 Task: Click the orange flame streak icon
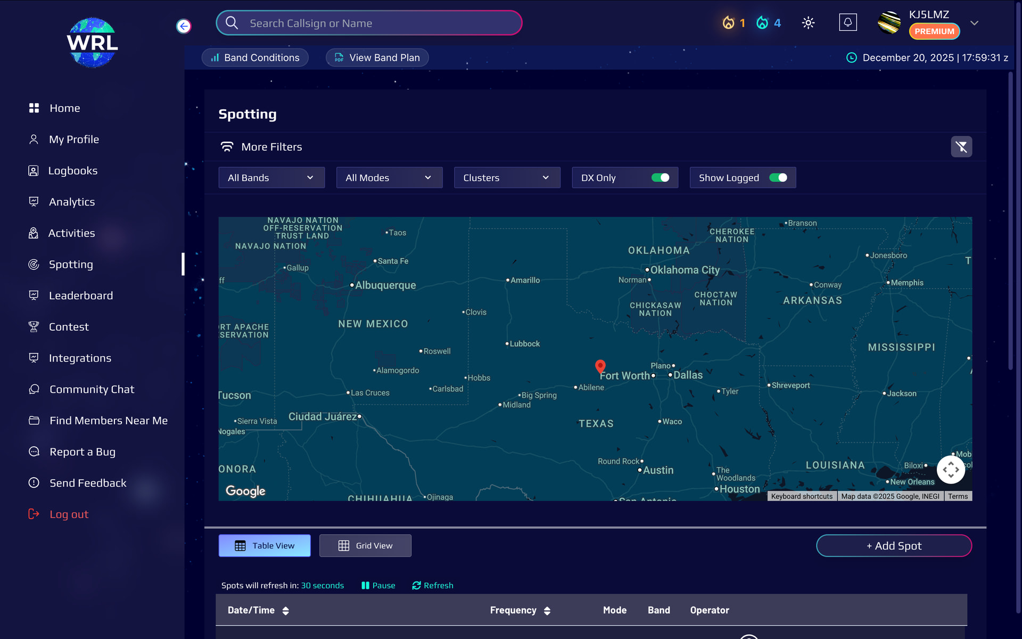pyautogui.click(x=728, y=23)
